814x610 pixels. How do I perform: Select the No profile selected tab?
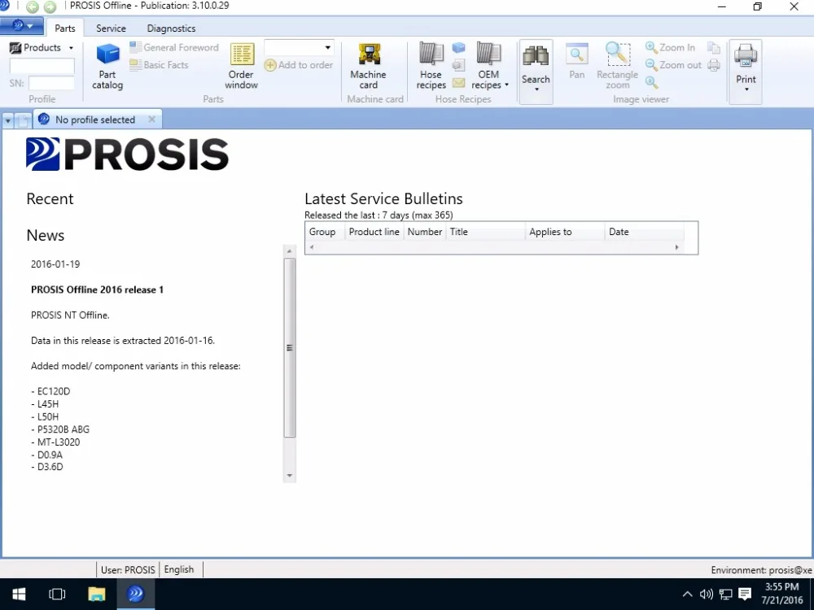click(x=95, y=120)
